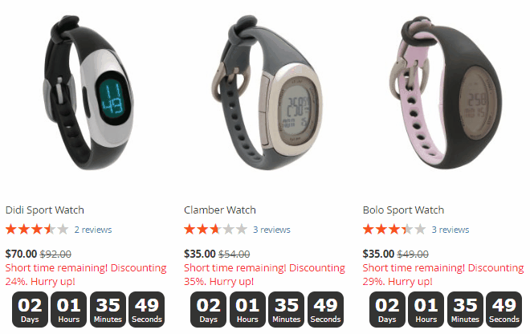This screenshot has width=530, height=334.
Task: Click the Didi Sport Watch title link
Action: tap(45, 210)
